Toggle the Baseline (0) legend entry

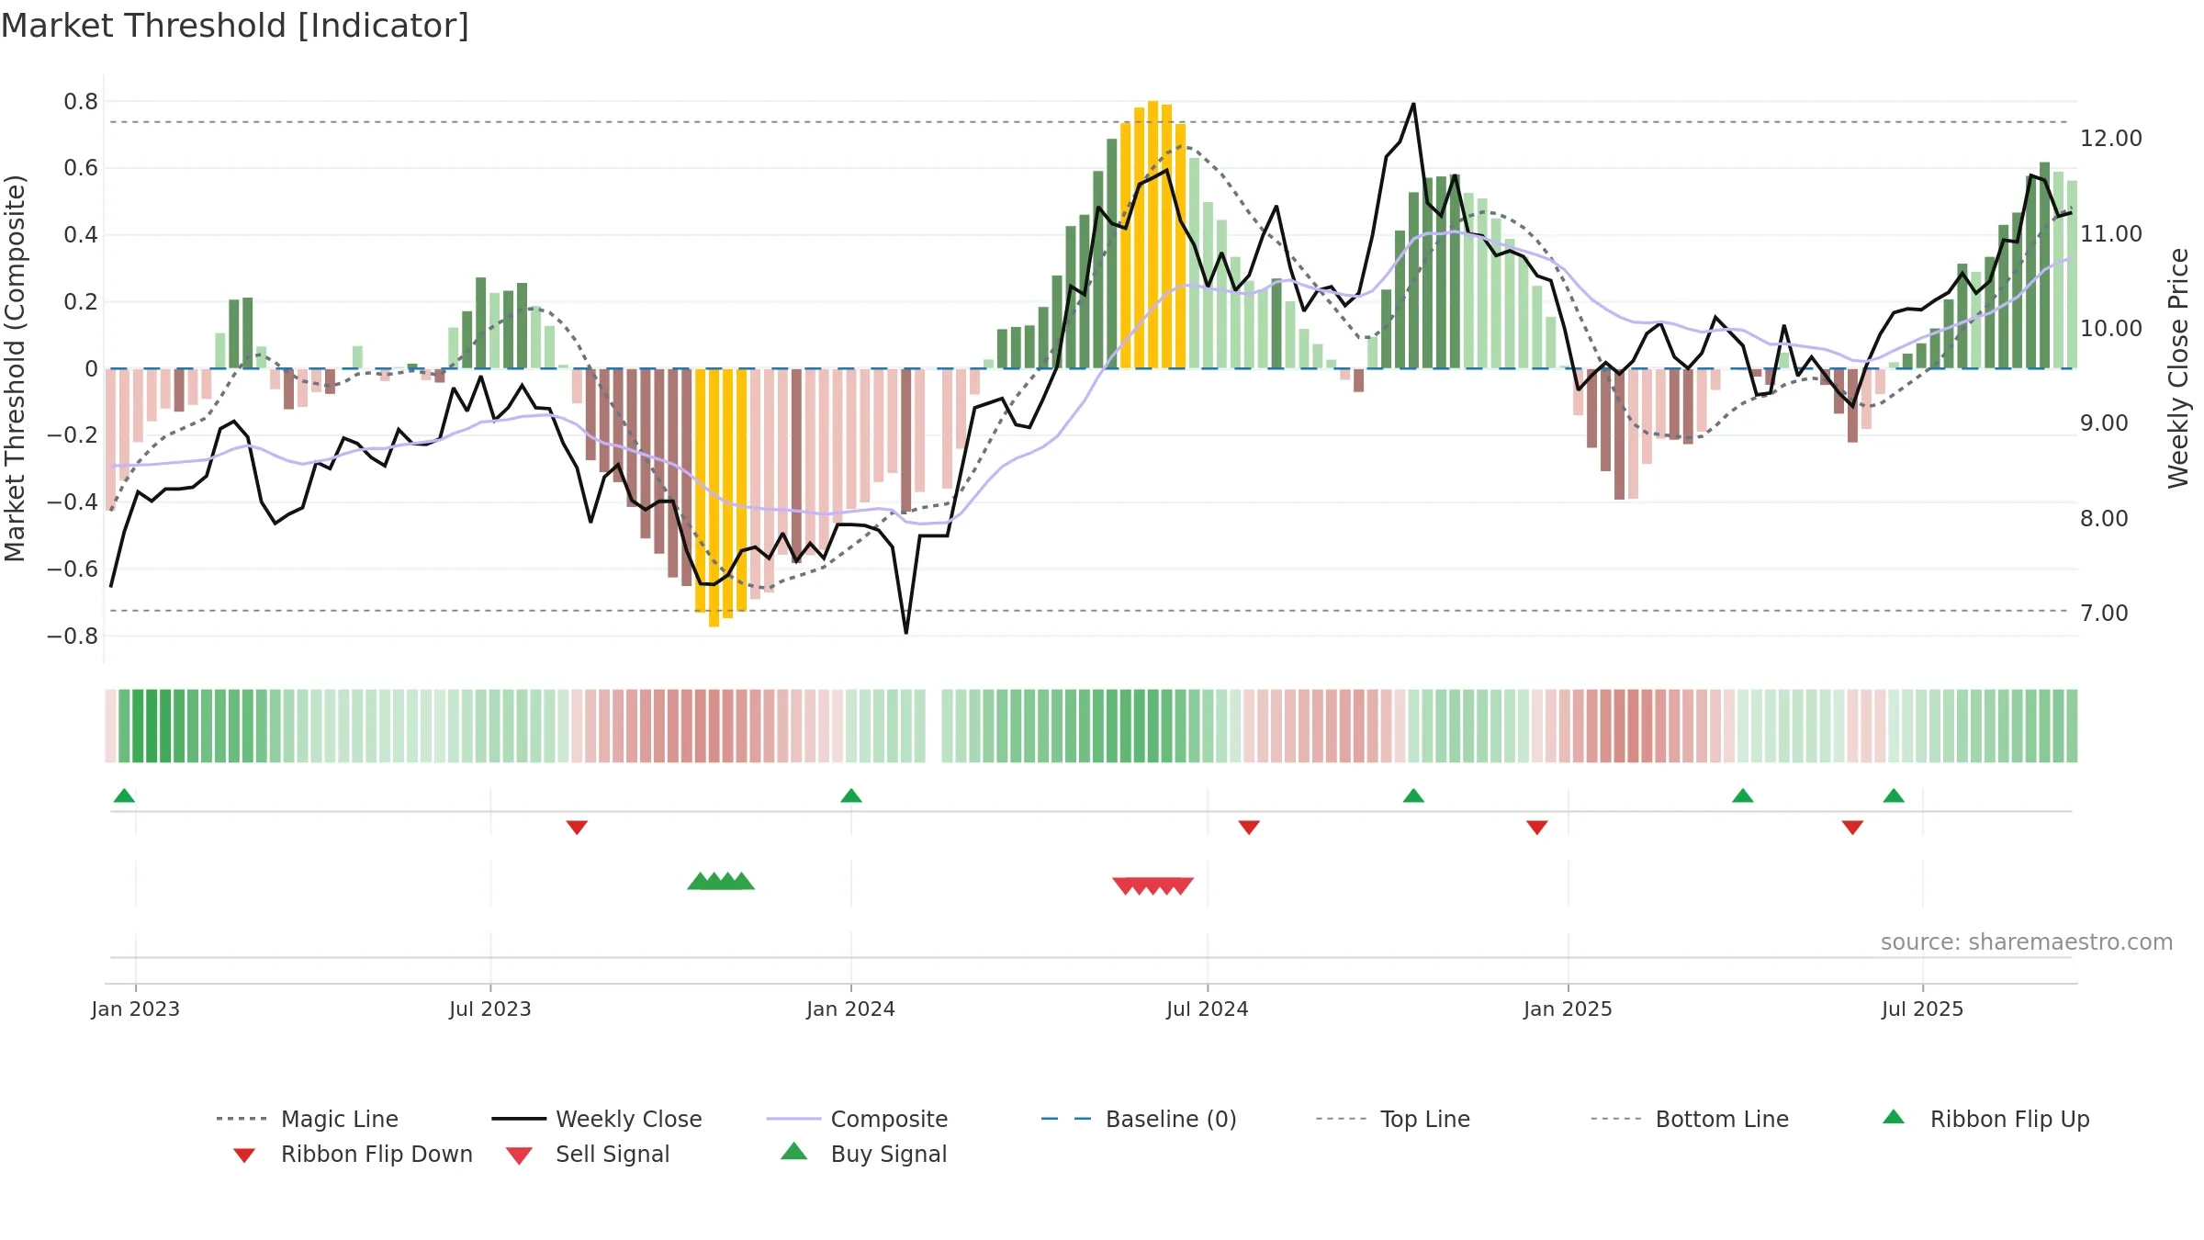[x=1139, y=1119]
